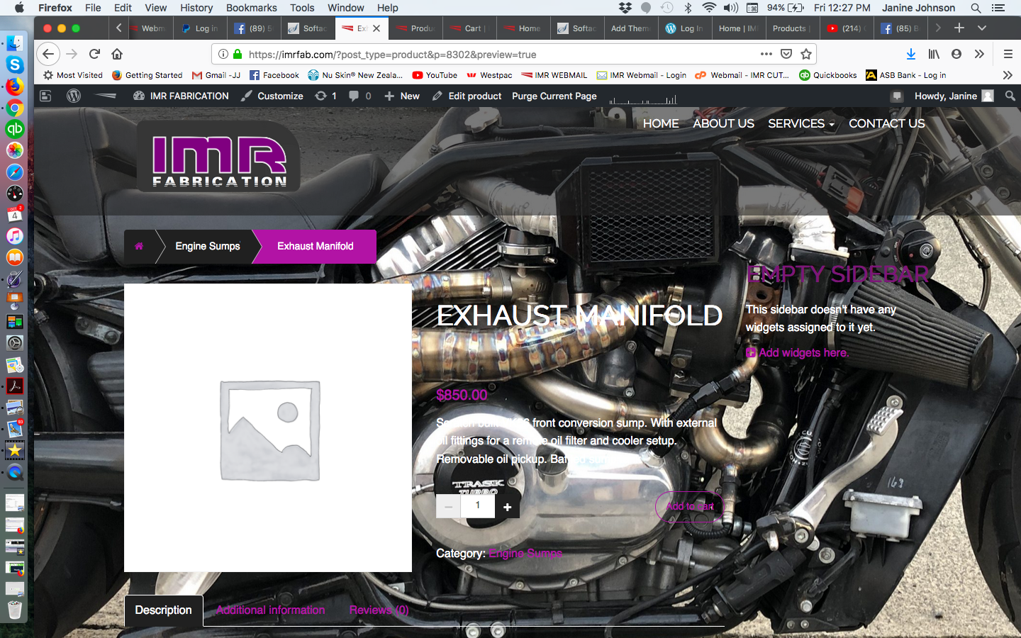Expand the bookmarks toolbar overflow chevron
The width and height of the screenshot is (1021, 638).
click(x=1008, y=74)
